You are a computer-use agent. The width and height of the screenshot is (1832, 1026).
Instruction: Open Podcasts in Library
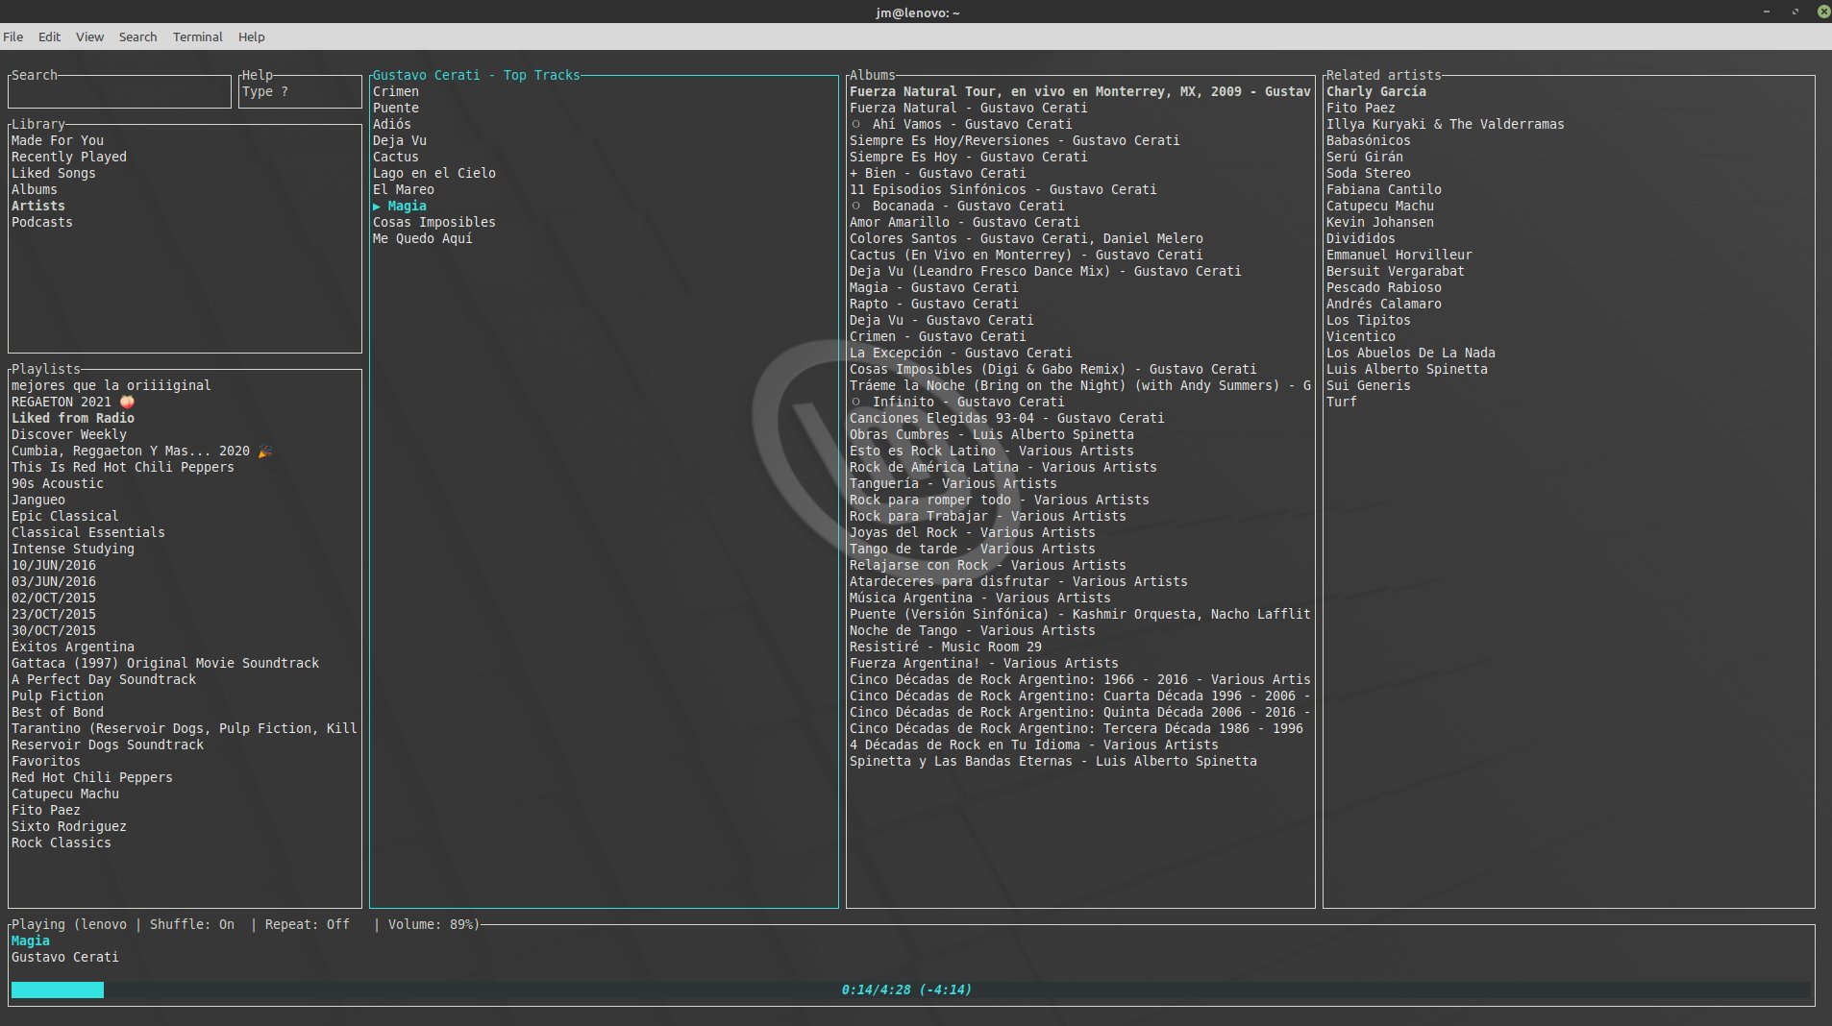tap(42, 222)
